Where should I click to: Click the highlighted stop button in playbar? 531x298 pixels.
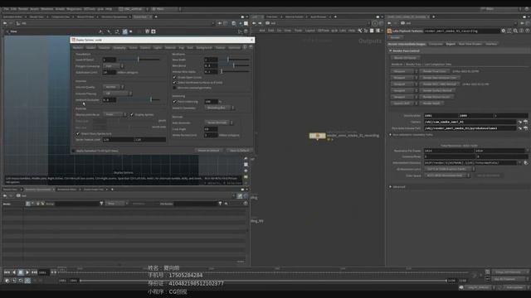pos(21,272)
